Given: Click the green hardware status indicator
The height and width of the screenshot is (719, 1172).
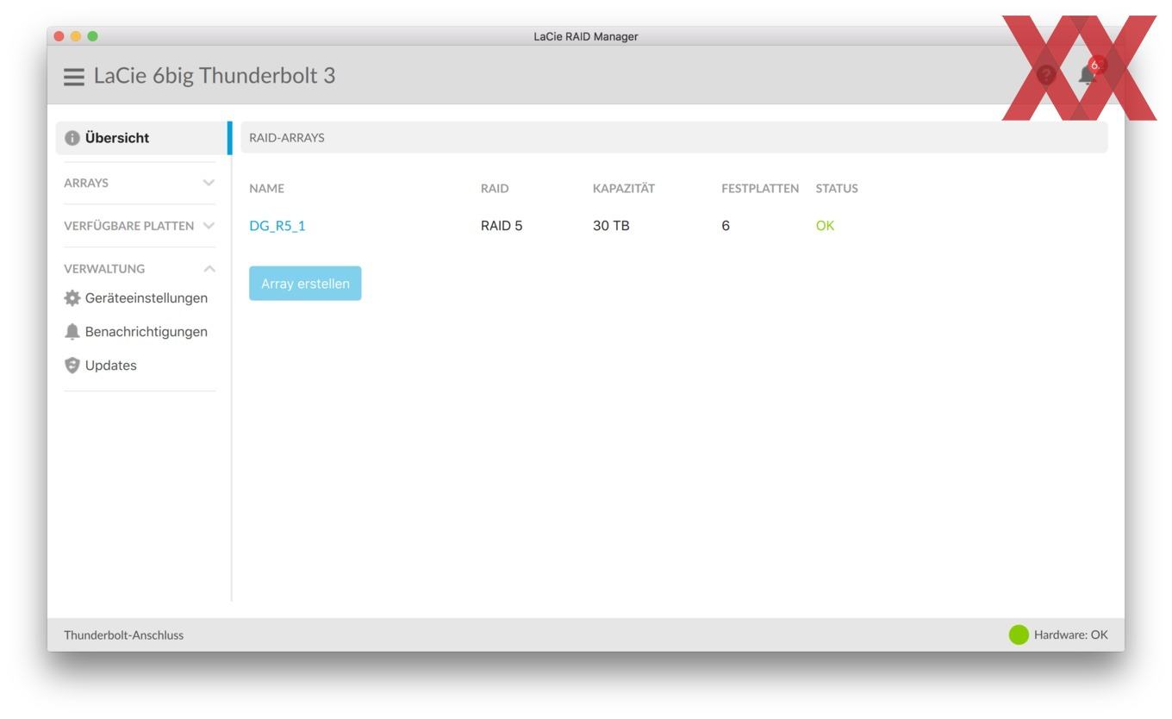Looking at the screenshot, I should click(1019, 635).
